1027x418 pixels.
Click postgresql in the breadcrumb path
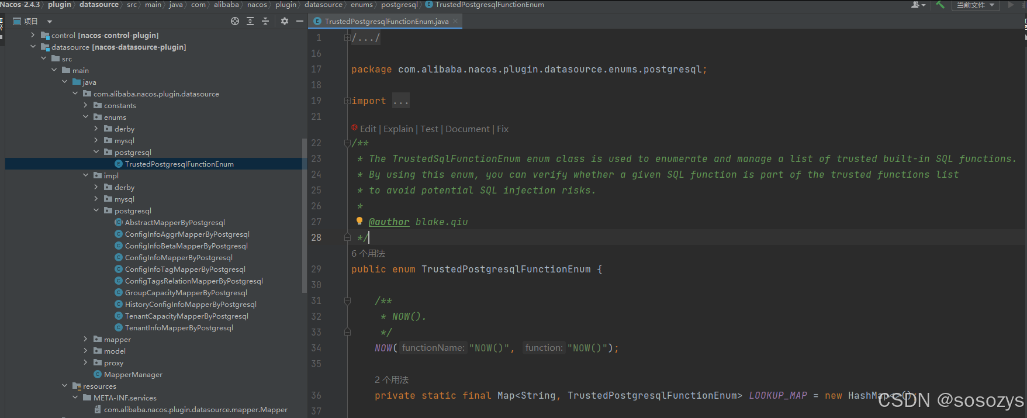point(399,5)
